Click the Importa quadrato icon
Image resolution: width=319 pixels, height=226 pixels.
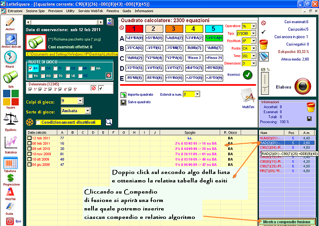(x=123, y=95)
